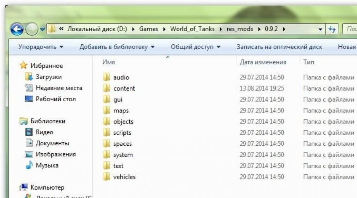Click the search box
The width and height of the screenshot is (357, 198).
(x=350, y=29)
